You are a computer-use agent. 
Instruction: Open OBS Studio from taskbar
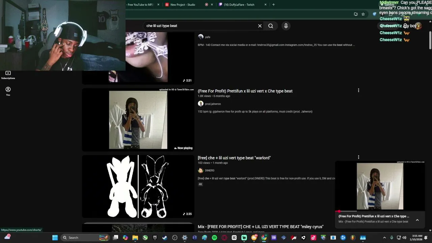pyautogui.click(x=174, y=238)
